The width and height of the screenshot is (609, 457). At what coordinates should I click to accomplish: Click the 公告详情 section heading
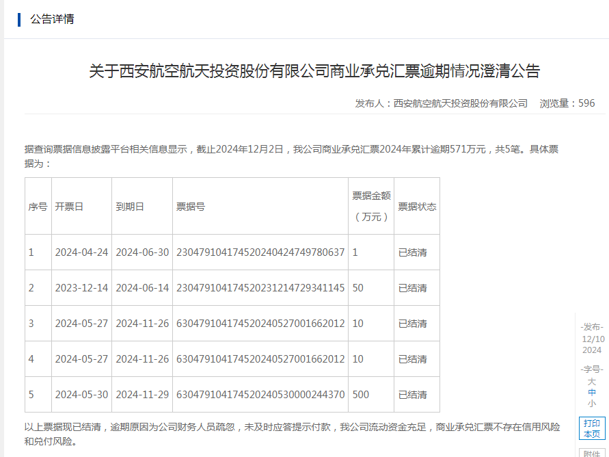52,19
